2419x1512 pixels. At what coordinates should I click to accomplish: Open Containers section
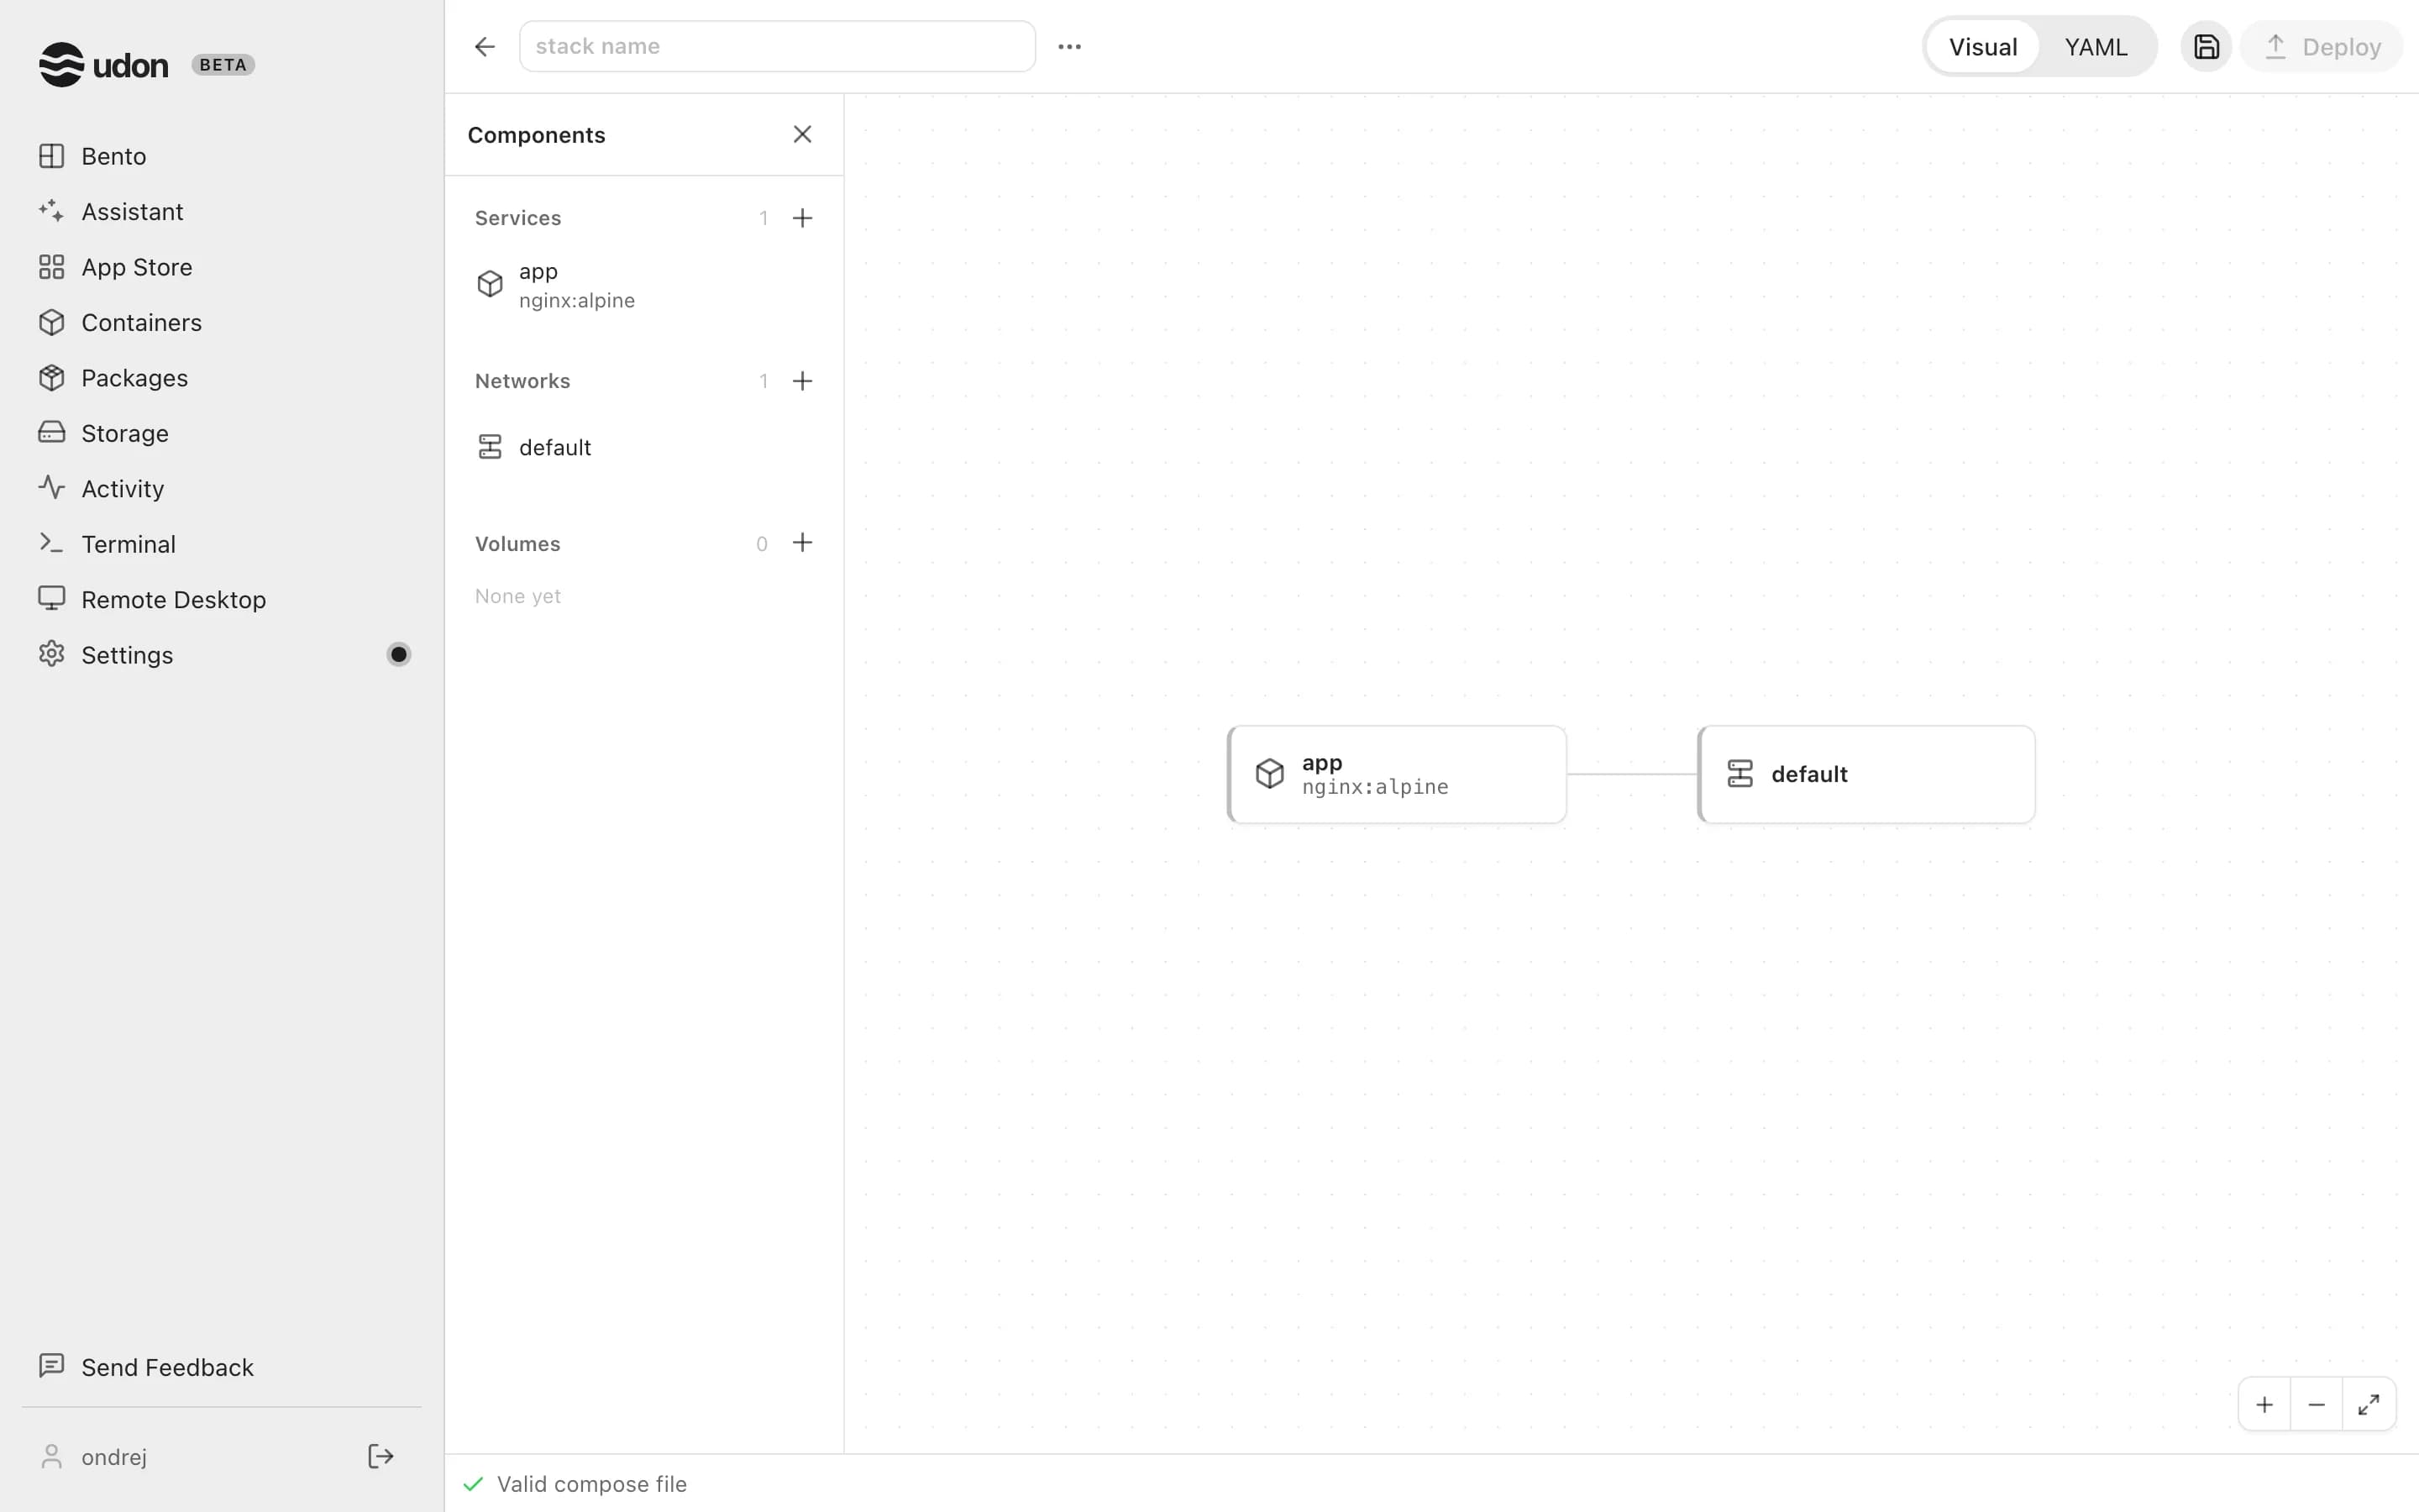(222, 323)
